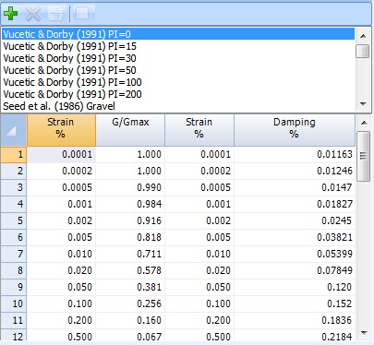Click Damping cell 0.1836
The image size is (374, 345).
pyautogui.click(x=295, y=320)
